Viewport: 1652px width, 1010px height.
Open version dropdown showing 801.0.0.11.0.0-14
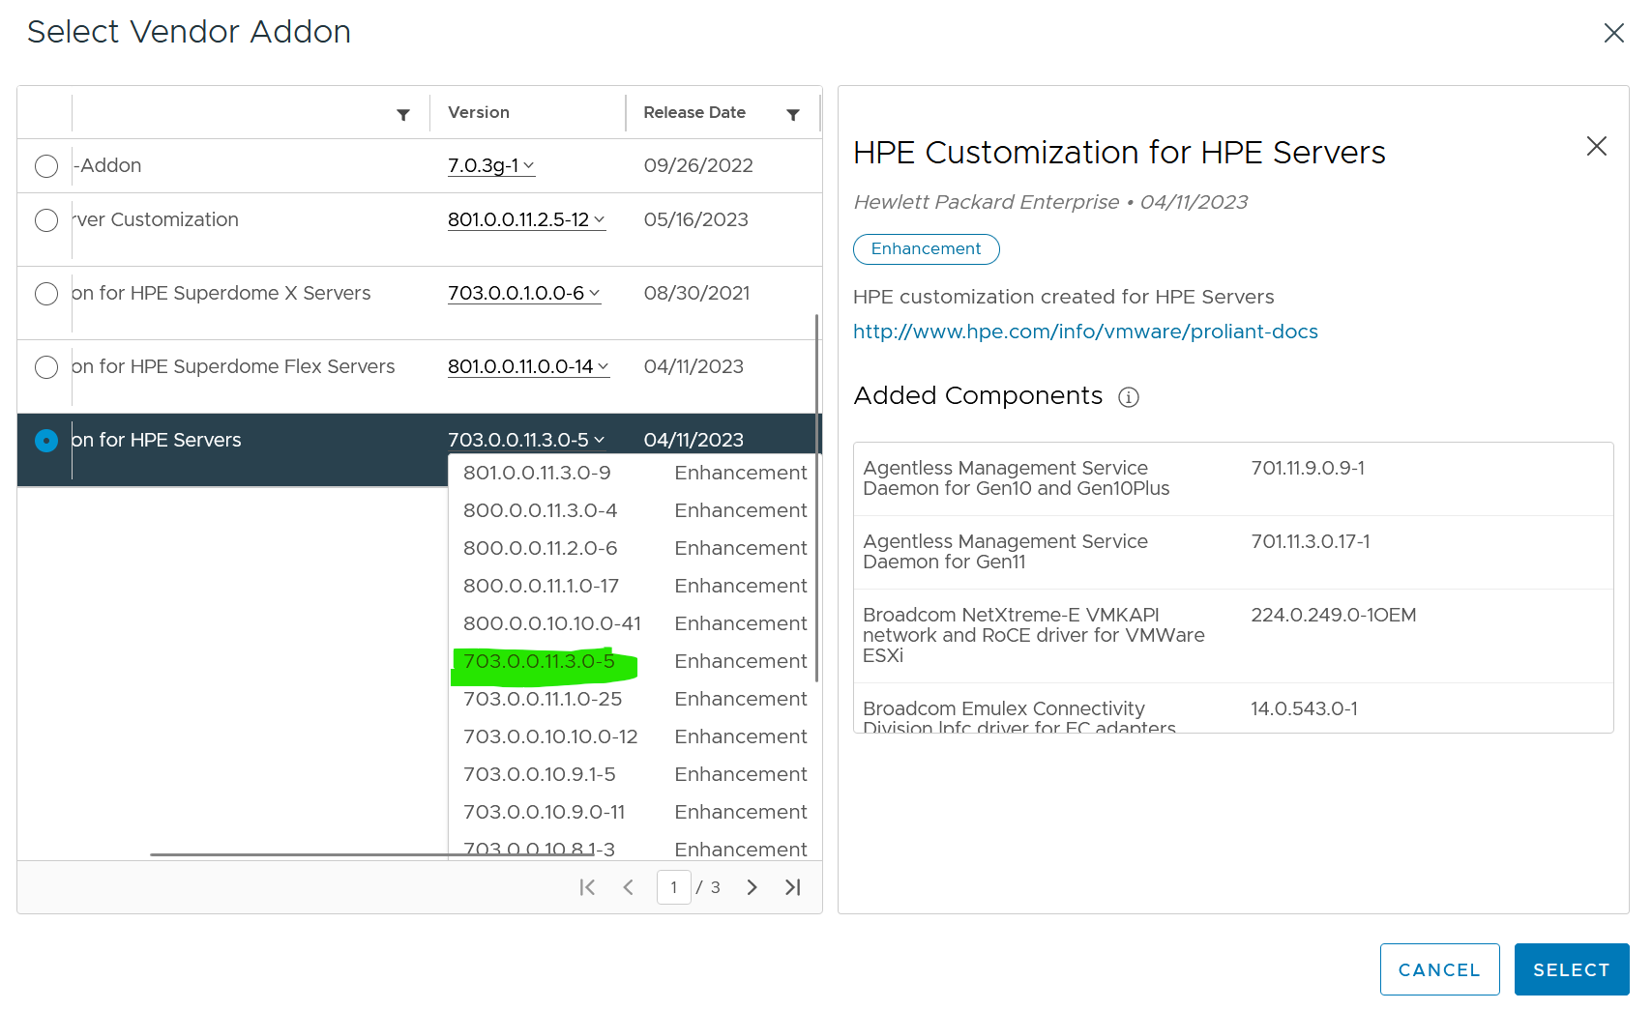pos(528,366)
